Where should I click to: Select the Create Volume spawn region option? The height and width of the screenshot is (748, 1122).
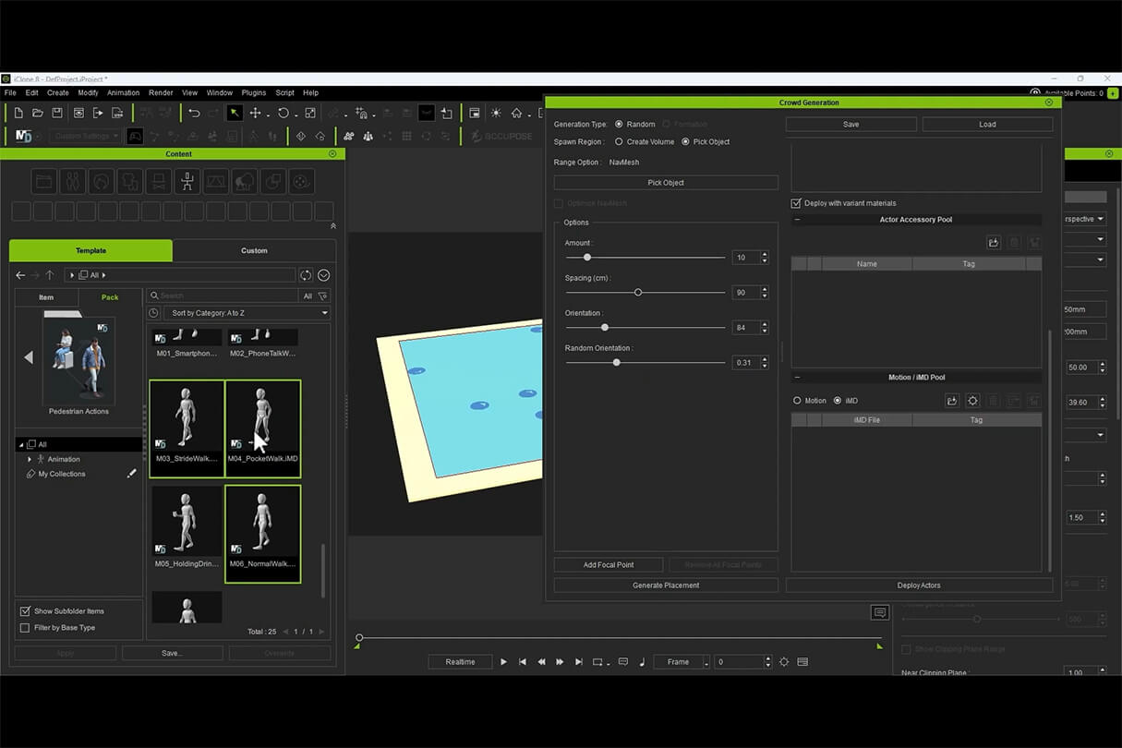[619, 142]
